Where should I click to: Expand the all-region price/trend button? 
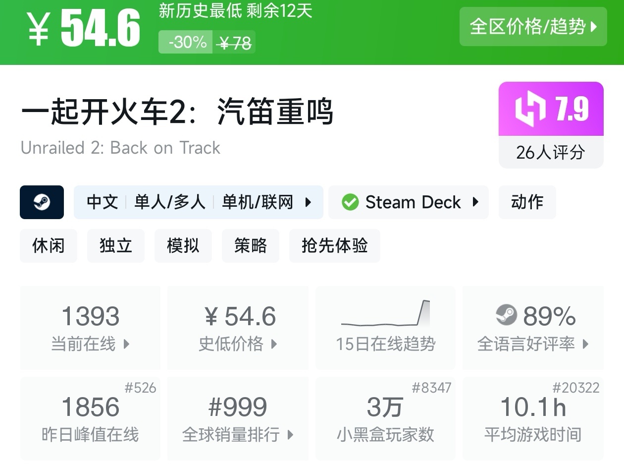(533, 27)
